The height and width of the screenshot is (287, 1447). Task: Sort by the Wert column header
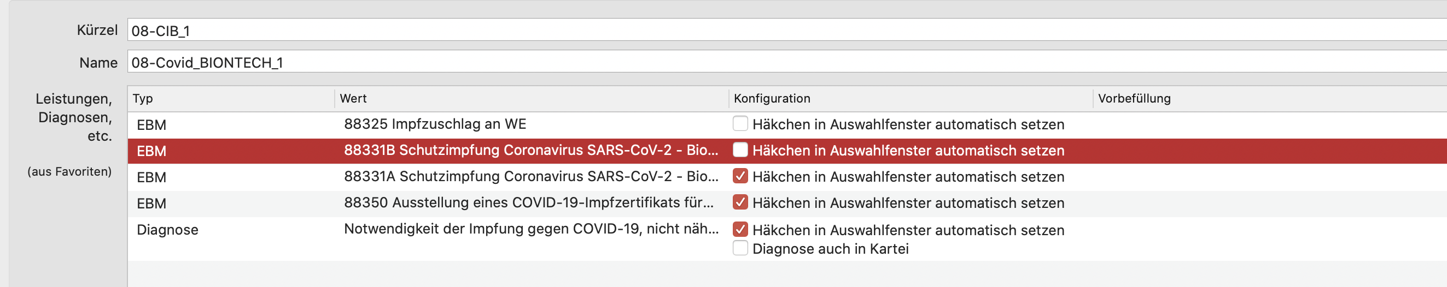tap(532, 99)
